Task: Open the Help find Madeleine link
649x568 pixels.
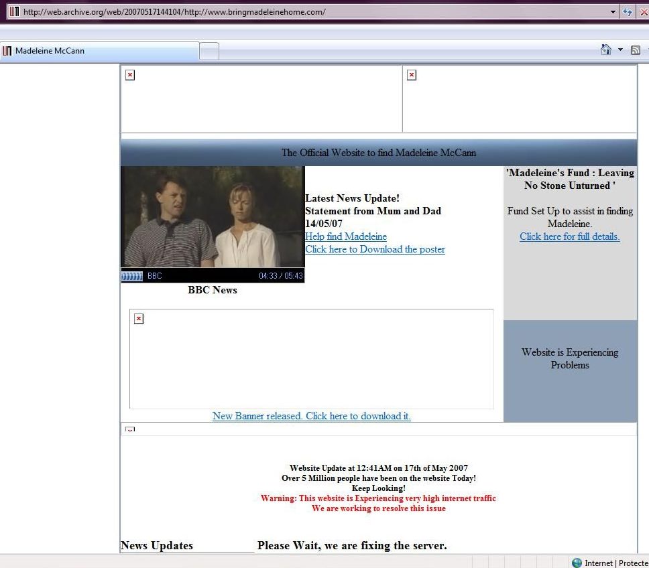Action: pos(346,236)
